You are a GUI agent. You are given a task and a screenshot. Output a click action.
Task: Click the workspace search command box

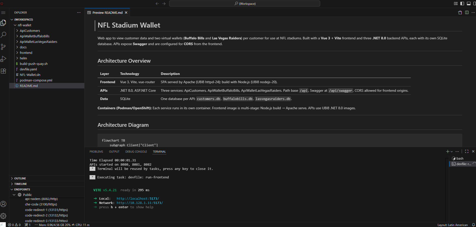[245, 4]
